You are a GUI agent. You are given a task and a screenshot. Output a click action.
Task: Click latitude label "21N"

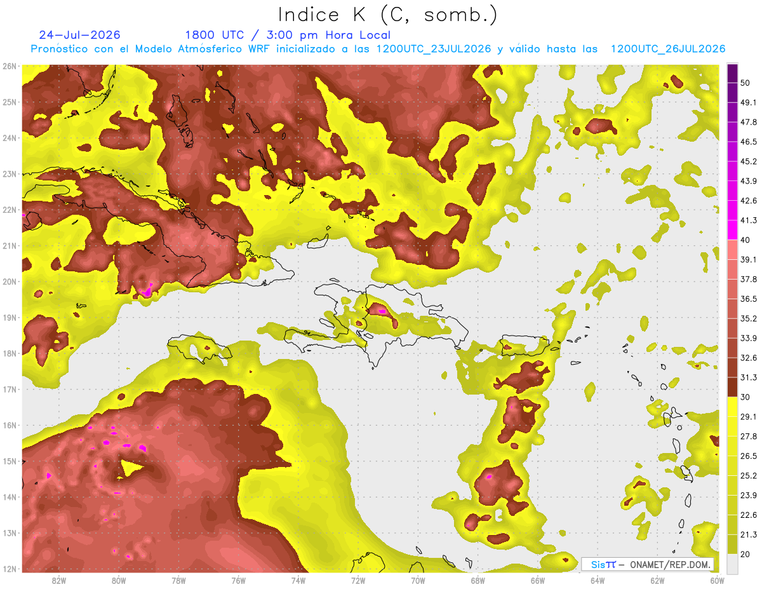point(9,246)
